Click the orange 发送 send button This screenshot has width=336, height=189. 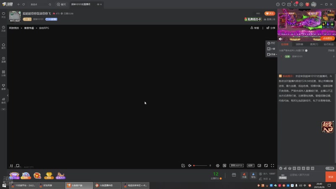[x=331, y=177]
